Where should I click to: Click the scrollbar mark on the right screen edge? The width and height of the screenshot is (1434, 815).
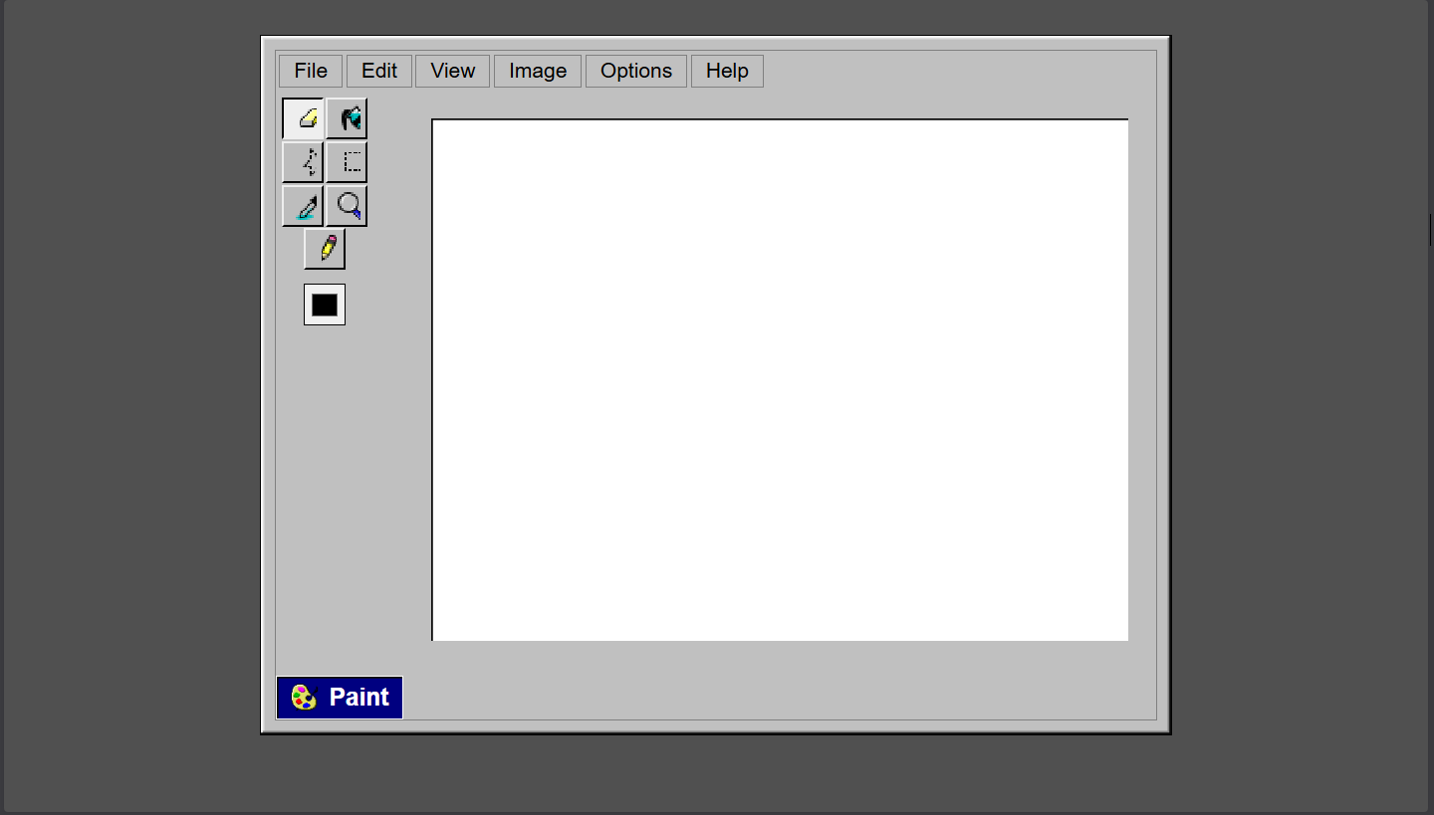pyautogui.click(x=1431, y=227)
